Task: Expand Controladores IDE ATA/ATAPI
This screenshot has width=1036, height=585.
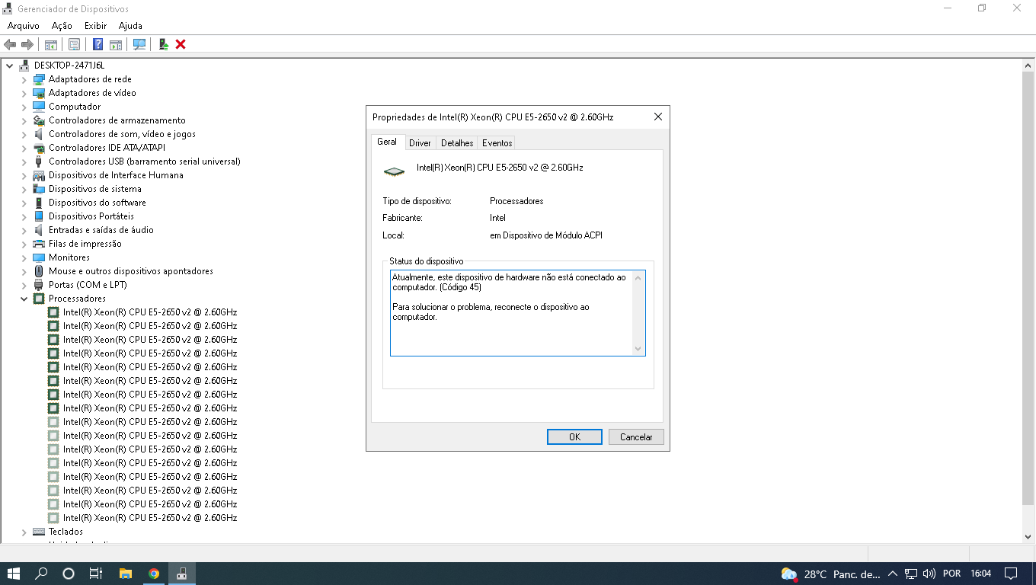Action: (24, 148)
